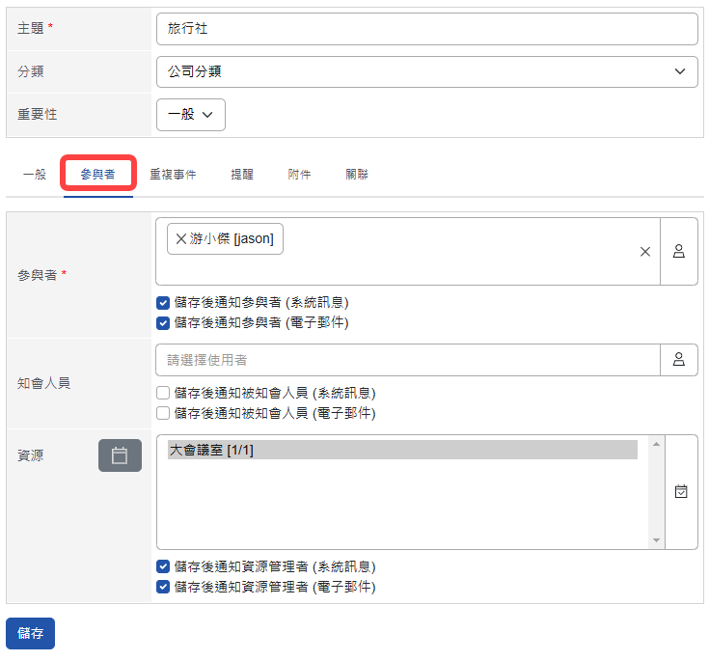Check 儲存後通知被知會人員 (電子郵件)
The image size is (709, 661).
click(x=163, y=413)
